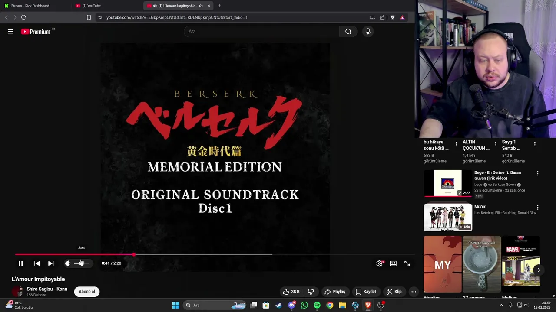The image size is (556, 312).
Task: Start voice search with the microphone icon
Action: [368, 31]
